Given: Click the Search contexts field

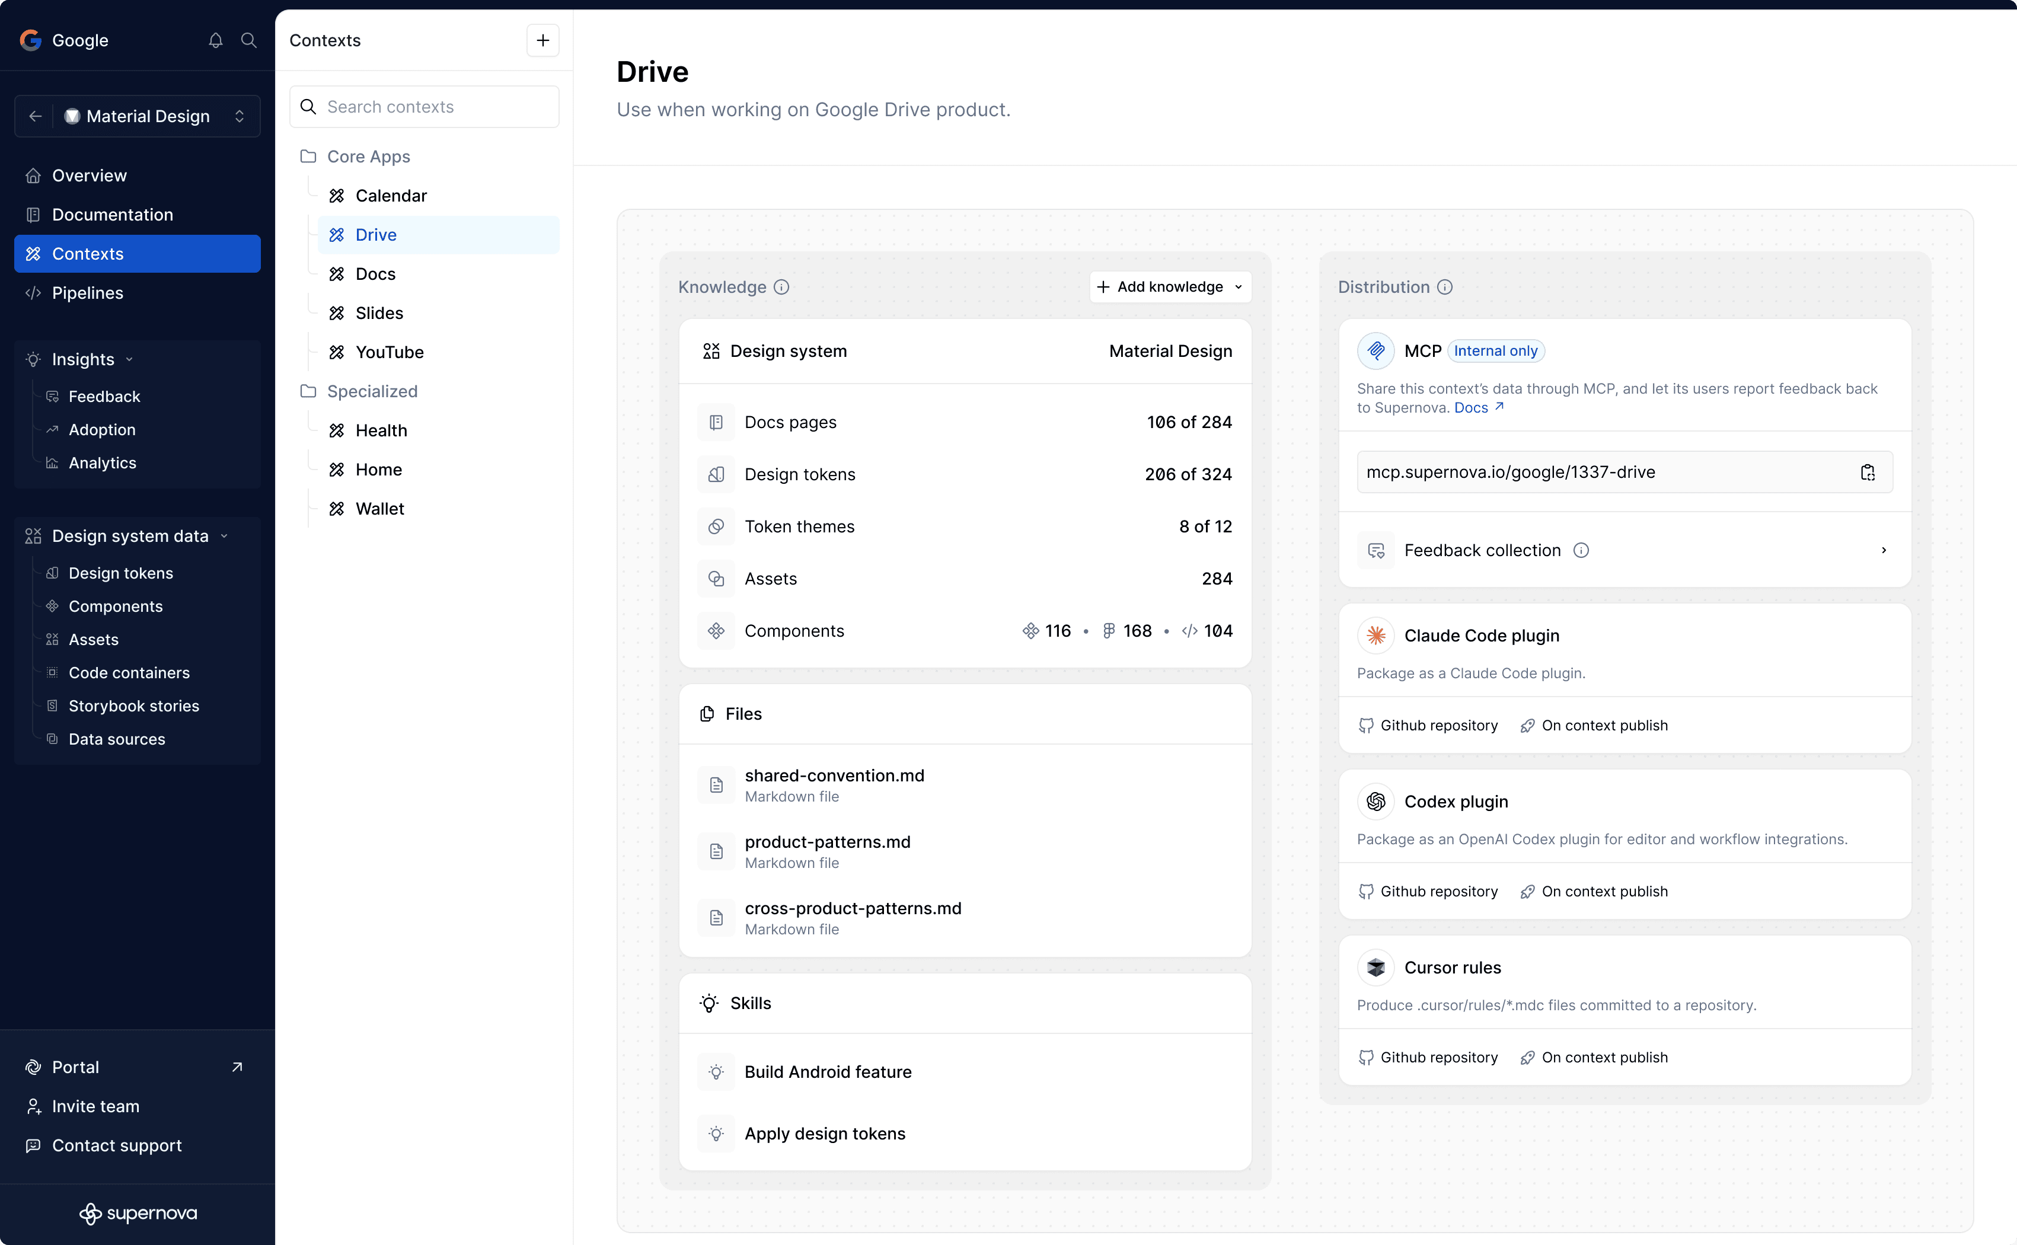Looking at the screenshot, I should click(x=424, y=107).
